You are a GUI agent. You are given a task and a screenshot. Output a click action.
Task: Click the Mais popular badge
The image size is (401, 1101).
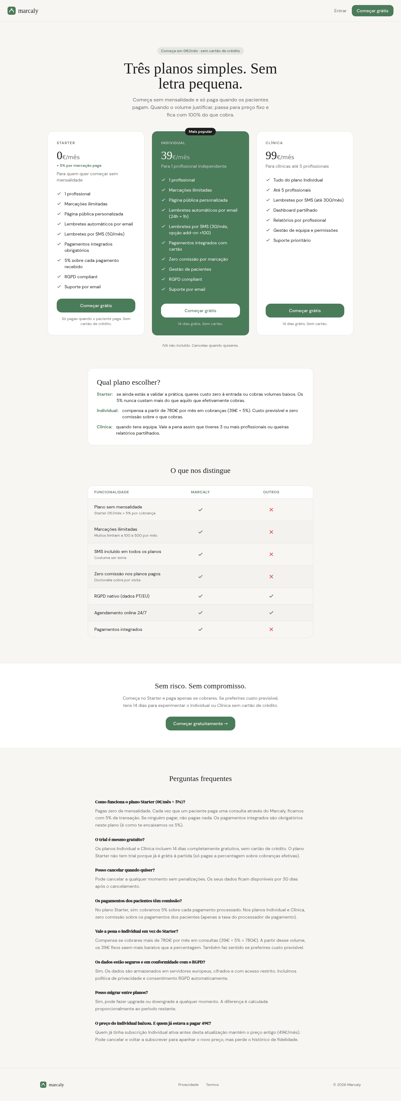(x=200, y=132)
